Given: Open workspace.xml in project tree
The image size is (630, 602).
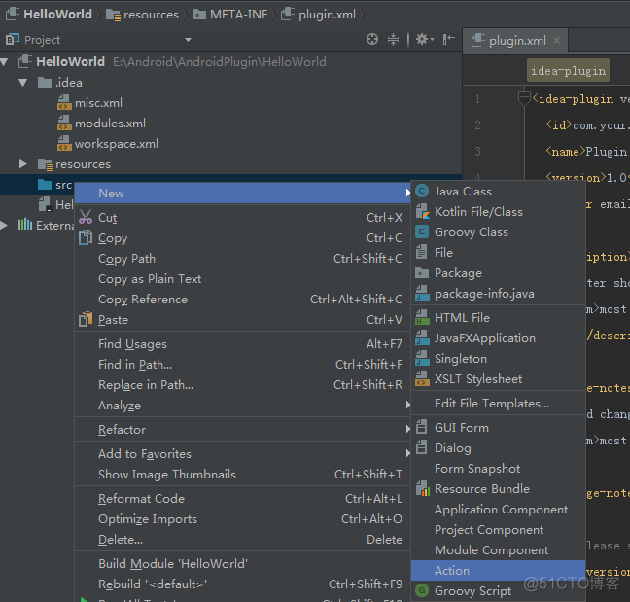Looking at the screenshot, I should (116, 144).
